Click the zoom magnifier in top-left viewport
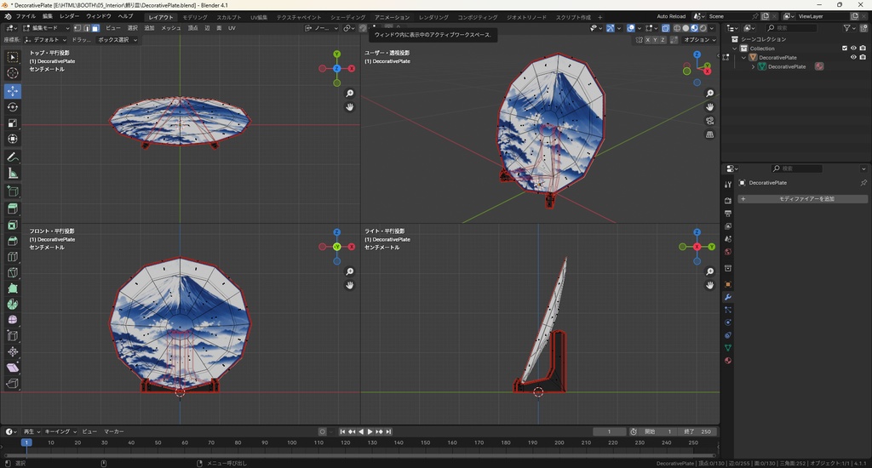The width and height of the screenshot is (872, 468). coord(350,94)
